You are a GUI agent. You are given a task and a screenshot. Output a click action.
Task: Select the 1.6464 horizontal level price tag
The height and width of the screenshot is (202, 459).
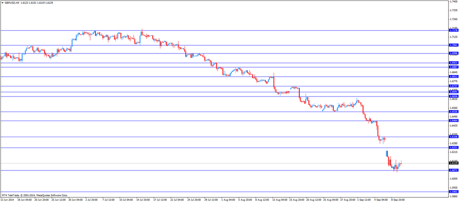(x=453, y=121)
